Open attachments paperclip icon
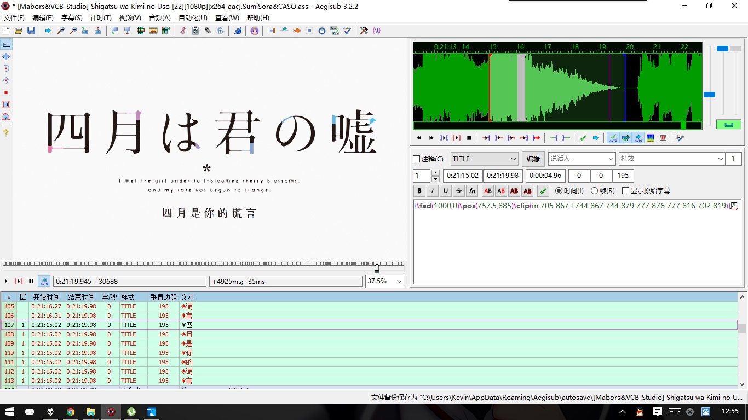 pos(208,31)
